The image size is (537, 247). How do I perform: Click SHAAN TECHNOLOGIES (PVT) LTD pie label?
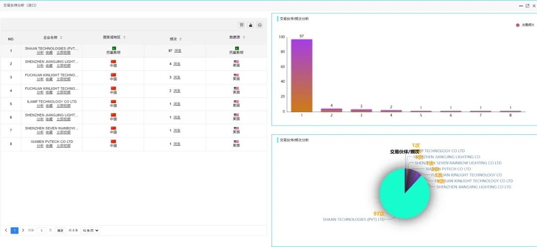point(354,219)
